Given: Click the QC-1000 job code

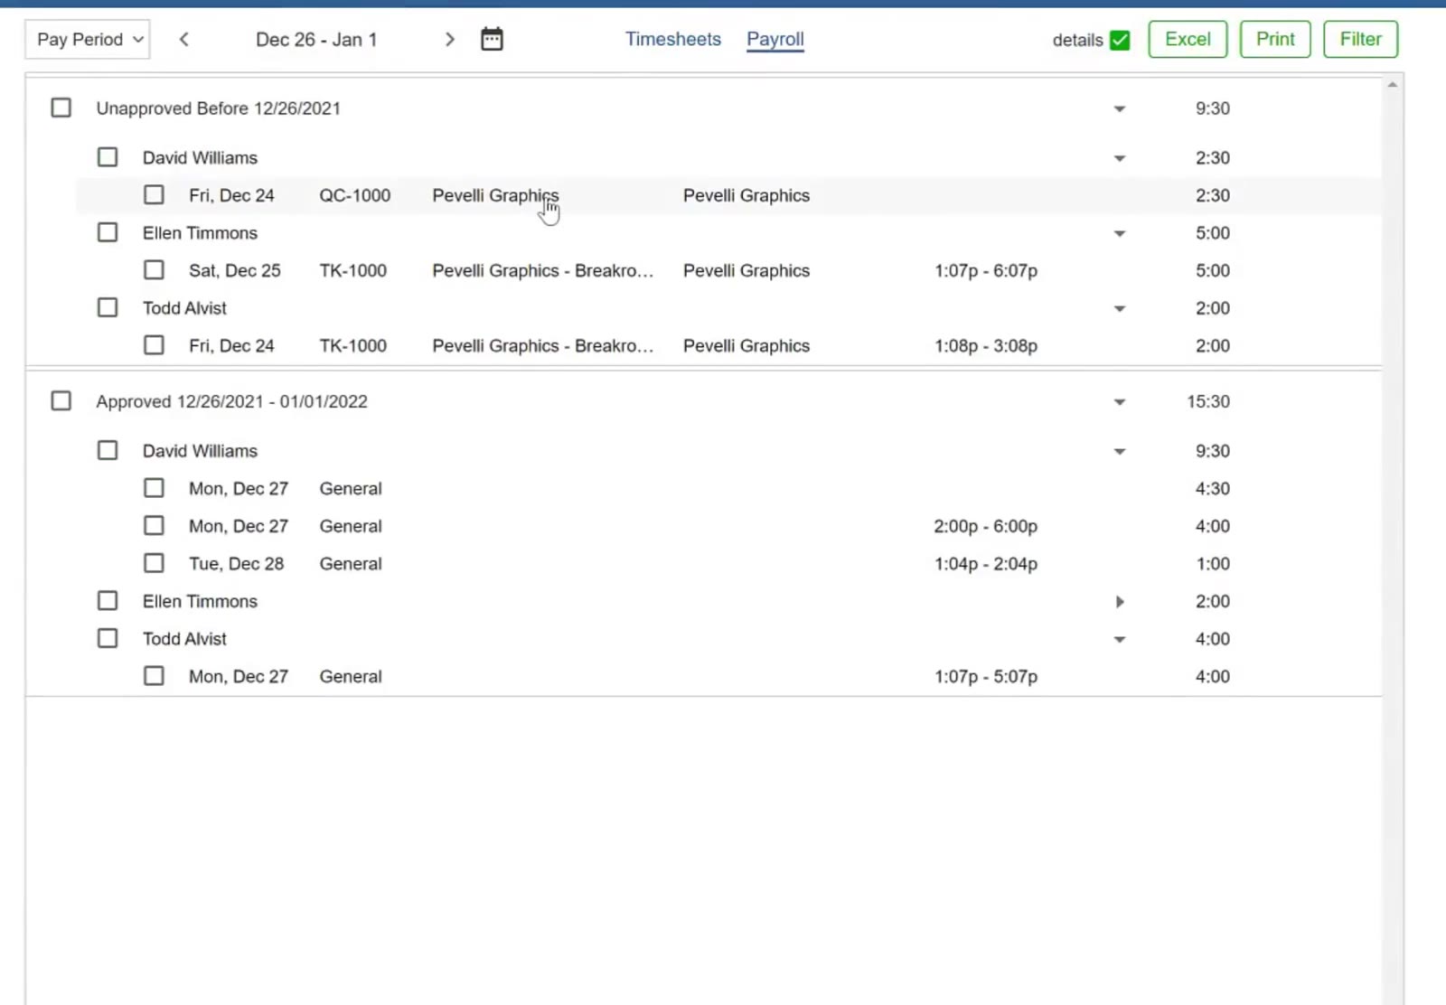Looking at the screenshot, I should [355, 195].
